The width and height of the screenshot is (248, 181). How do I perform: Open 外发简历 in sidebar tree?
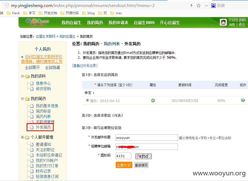coord(43,127)
